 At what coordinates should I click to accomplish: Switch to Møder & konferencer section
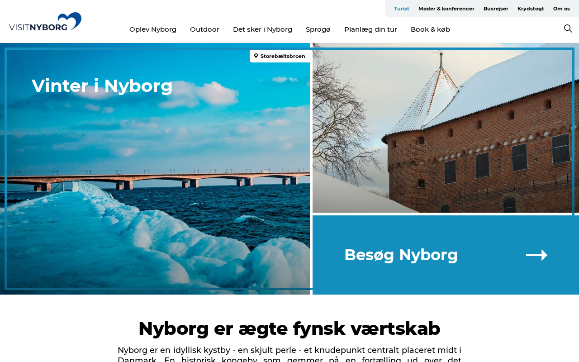click(x=446, y=9)
